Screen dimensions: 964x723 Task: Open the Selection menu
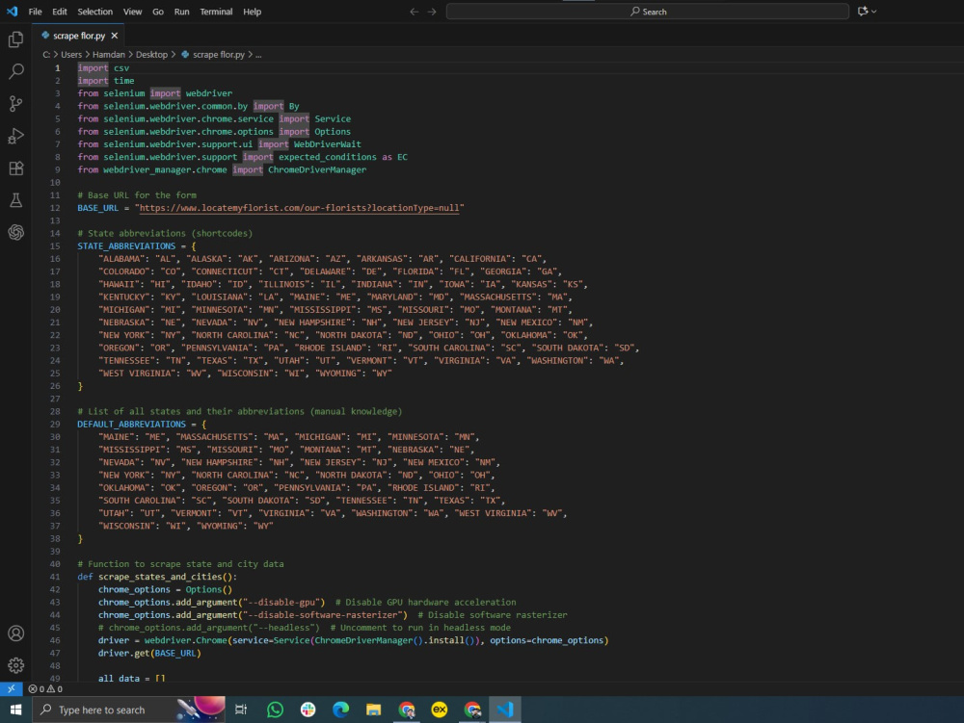point(94,12)
